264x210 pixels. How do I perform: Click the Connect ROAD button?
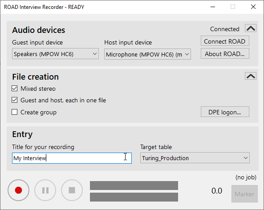pos(225,41)
